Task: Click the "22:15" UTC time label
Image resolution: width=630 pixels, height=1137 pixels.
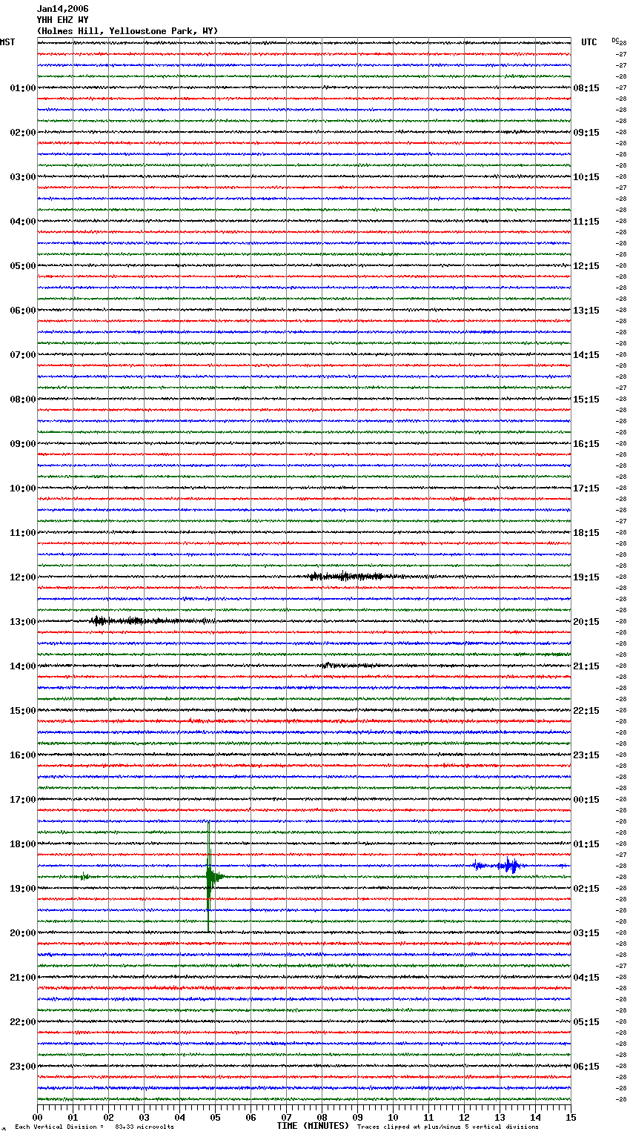Action: point(586,711)
